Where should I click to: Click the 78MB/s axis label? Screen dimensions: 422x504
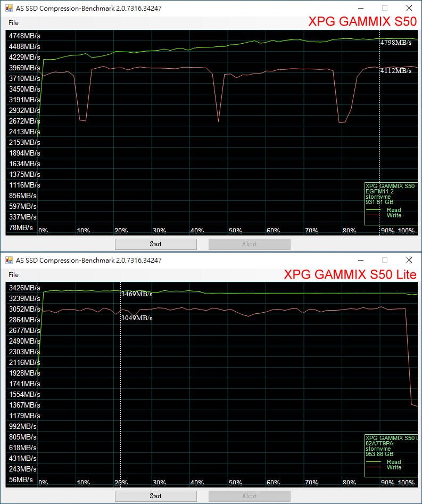21,227
